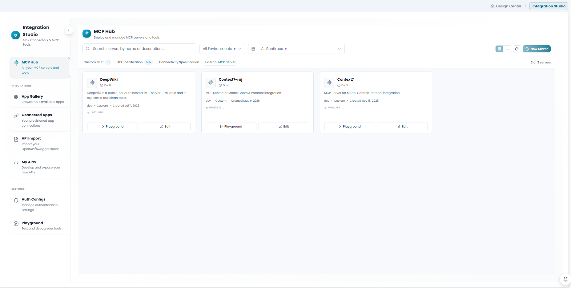Screen dimensions: 571x288
Task: Click the Context7-raj card title
Action: [231, 79]
